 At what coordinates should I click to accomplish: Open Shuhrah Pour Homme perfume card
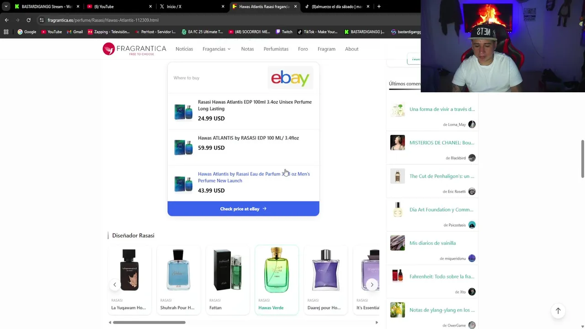pos(178,280)
